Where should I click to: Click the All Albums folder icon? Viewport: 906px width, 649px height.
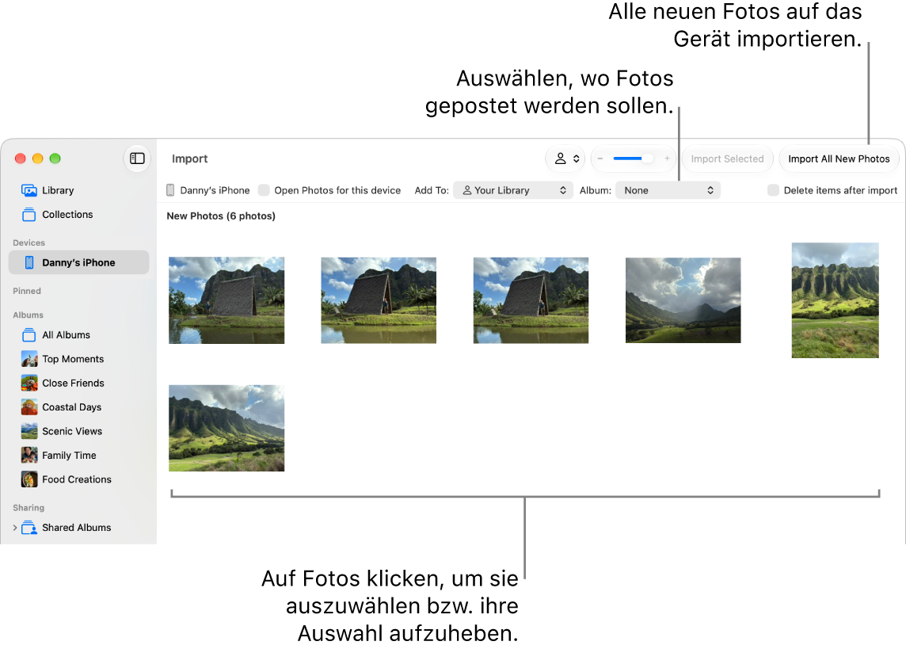29,335
